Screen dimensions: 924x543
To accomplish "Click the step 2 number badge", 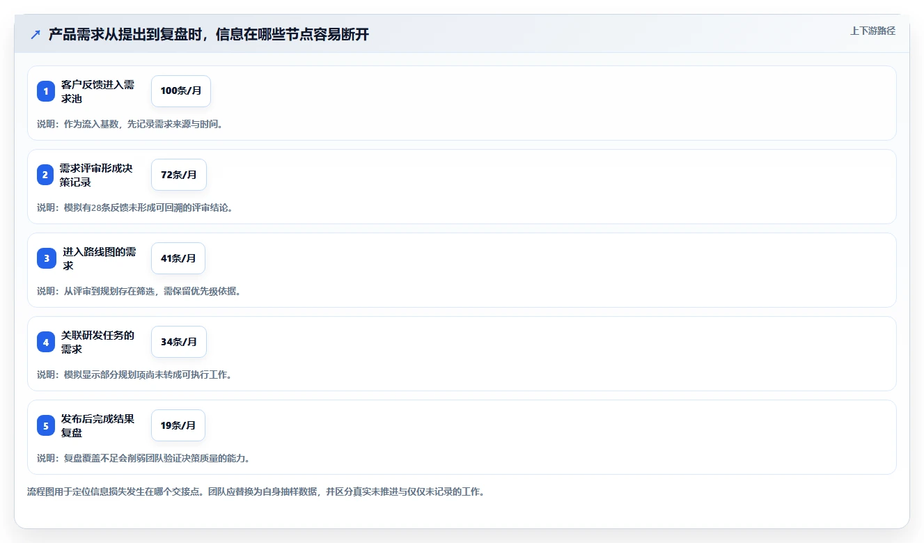I will click(x=45, y=175).
